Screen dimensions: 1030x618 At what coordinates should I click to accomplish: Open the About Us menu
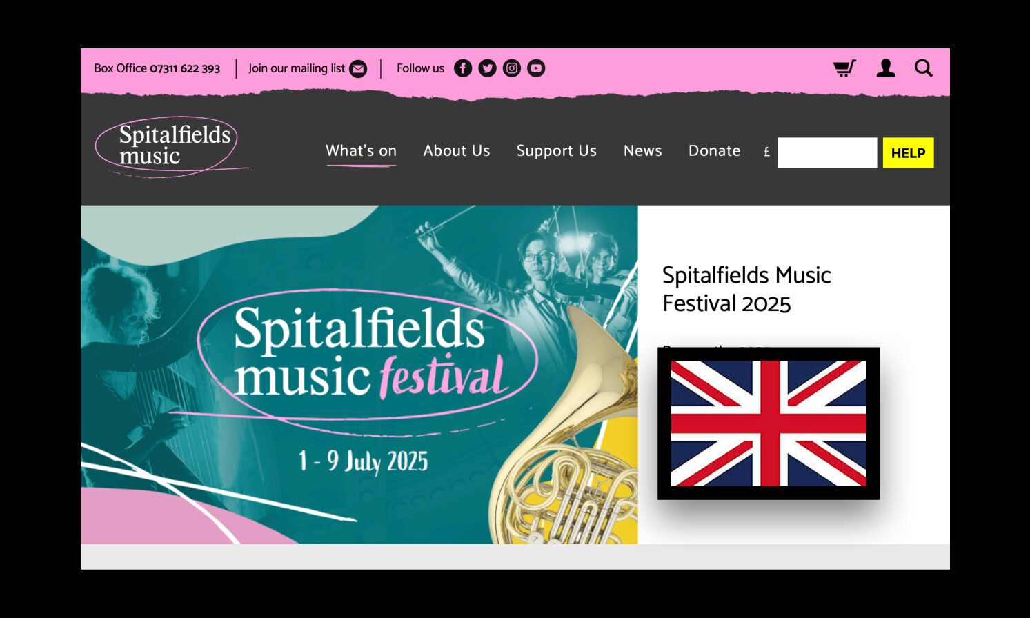(457, 151)
